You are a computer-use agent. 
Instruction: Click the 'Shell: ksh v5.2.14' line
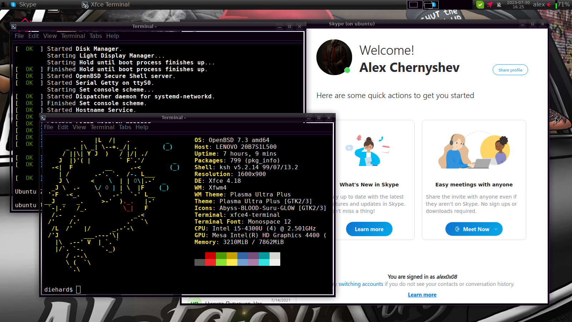[x=246, y=167]
